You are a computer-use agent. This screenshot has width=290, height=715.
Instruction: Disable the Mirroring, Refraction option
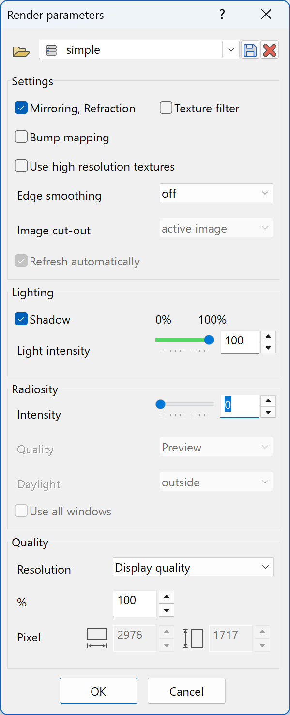[21, 108]
